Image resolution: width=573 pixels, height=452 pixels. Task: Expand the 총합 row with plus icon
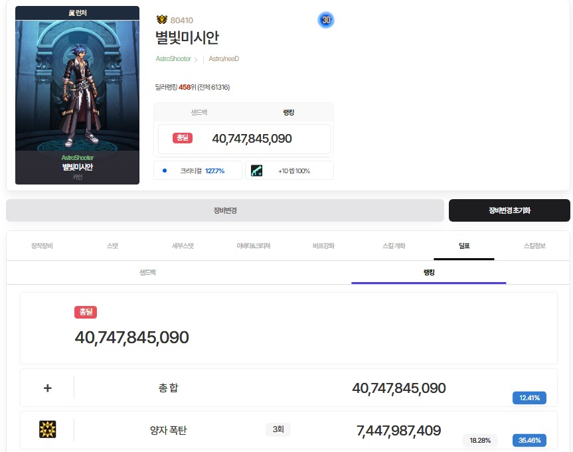click(x=47, y=388)
